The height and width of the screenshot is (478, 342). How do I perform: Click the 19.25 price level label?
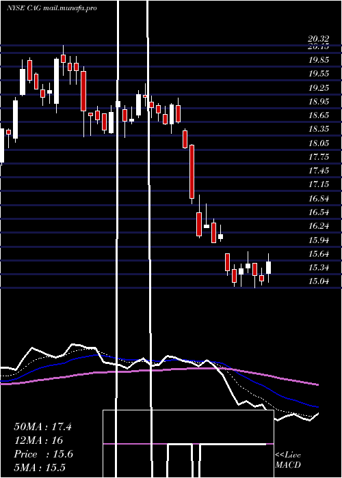tap(319, 87)
